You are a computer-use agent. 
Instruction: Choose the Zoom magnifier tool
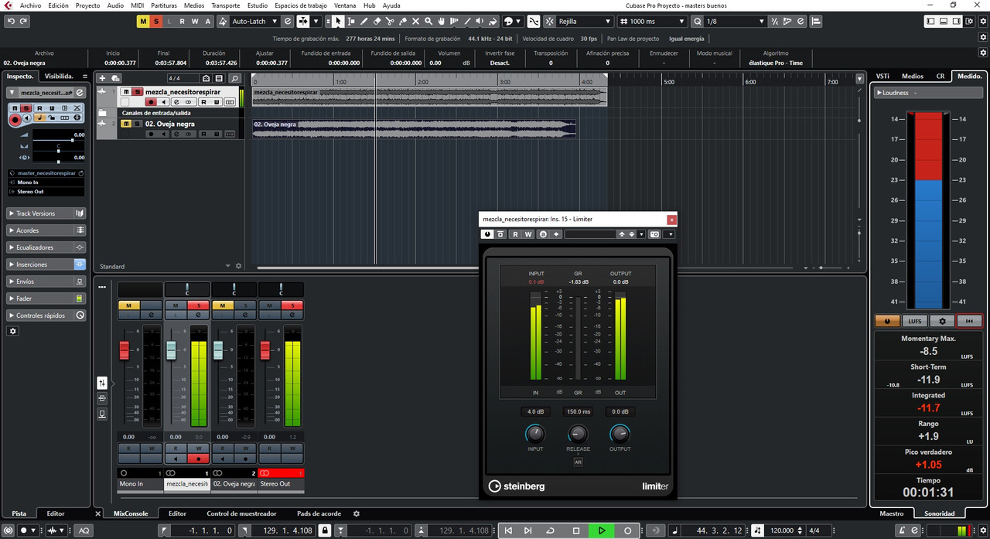(x=429, y=21)
